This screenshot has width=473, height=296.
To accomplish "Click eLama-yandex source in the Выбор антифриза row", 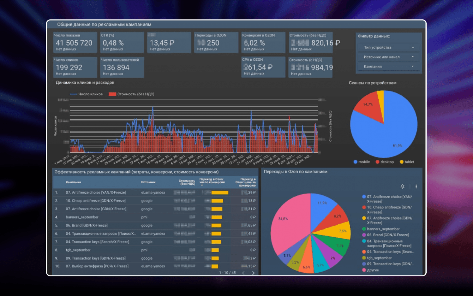I will coord(153,266).
